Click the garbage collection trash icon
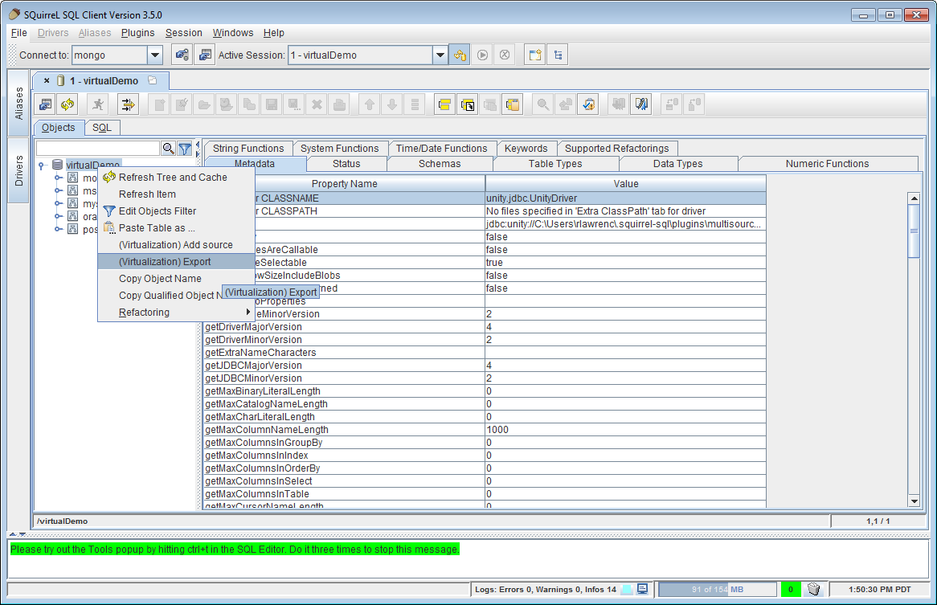 [x=813, y=589]
